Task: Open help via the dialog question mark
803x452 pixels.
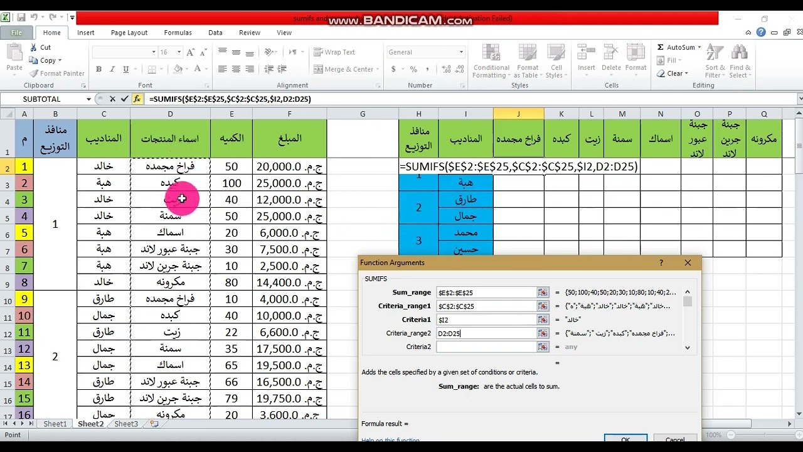Action: 661,263
